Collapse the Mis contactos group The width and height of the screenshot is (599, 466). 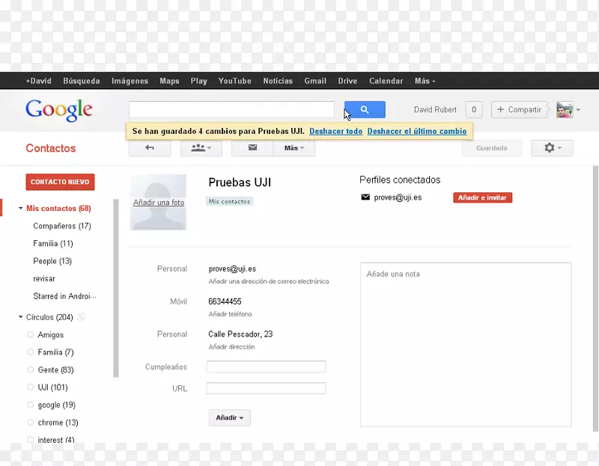pos(21,208)
